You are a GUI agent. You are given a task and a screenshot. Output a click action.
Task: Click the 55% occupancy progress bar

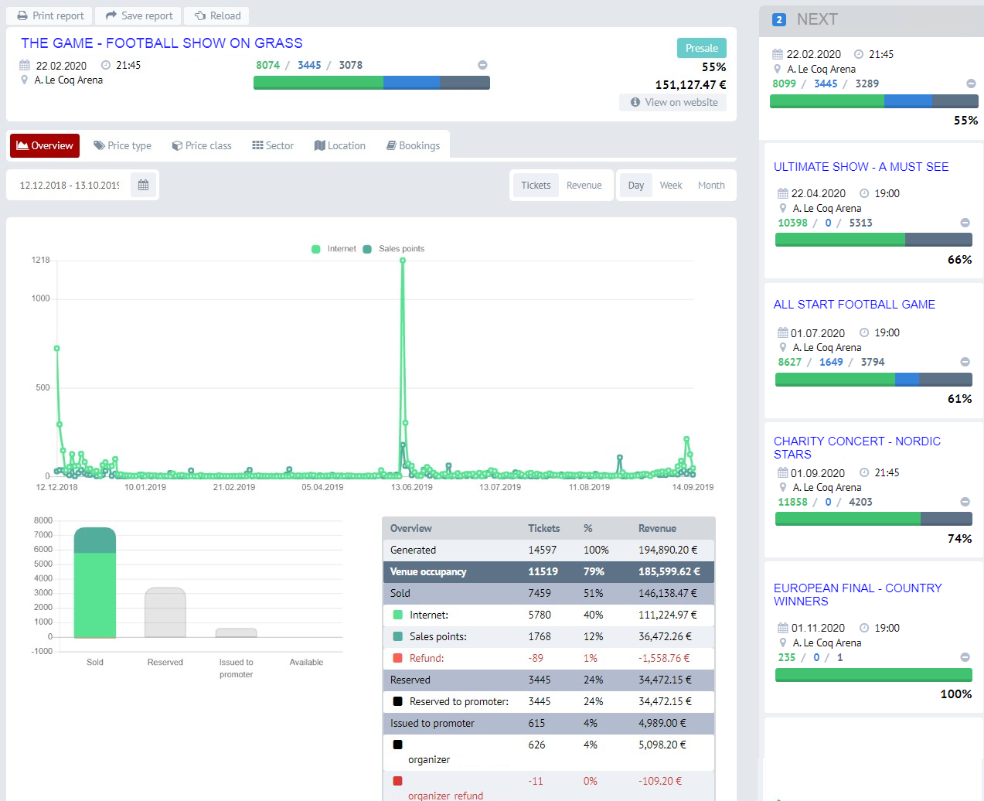point(371,82)
